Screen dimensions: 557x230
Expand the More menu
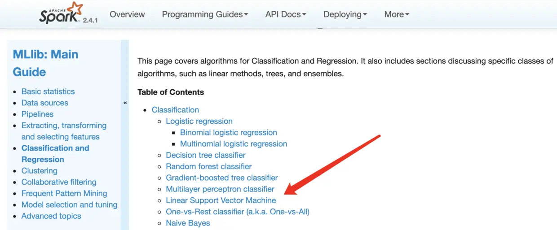397,14
